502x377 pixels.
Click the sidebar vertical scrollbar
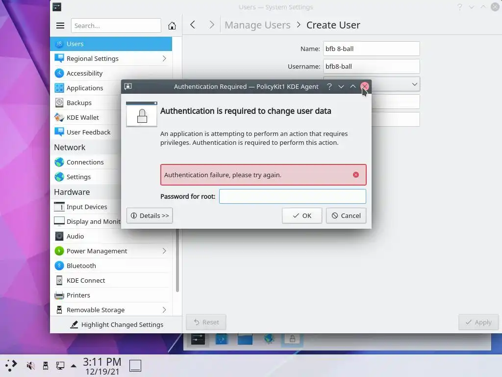[177, 260]
